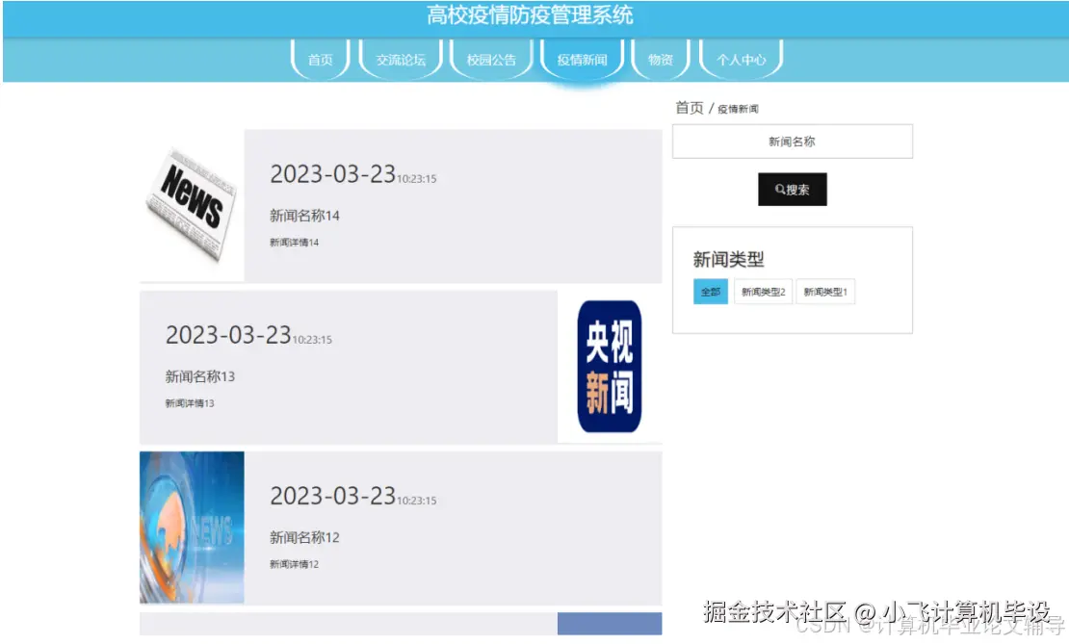Filter news by 新闻类型1

tap(824, 291)
